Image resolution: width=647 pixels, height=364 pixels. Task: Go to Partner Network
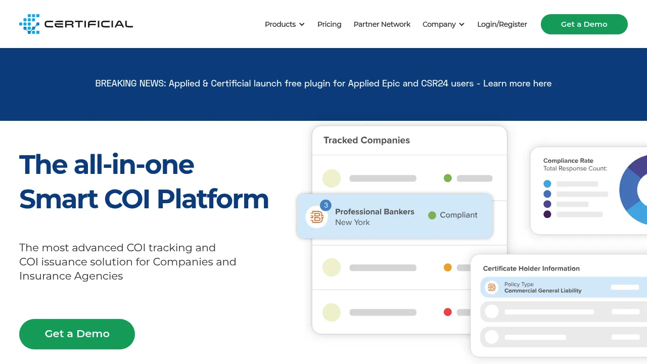382,24
